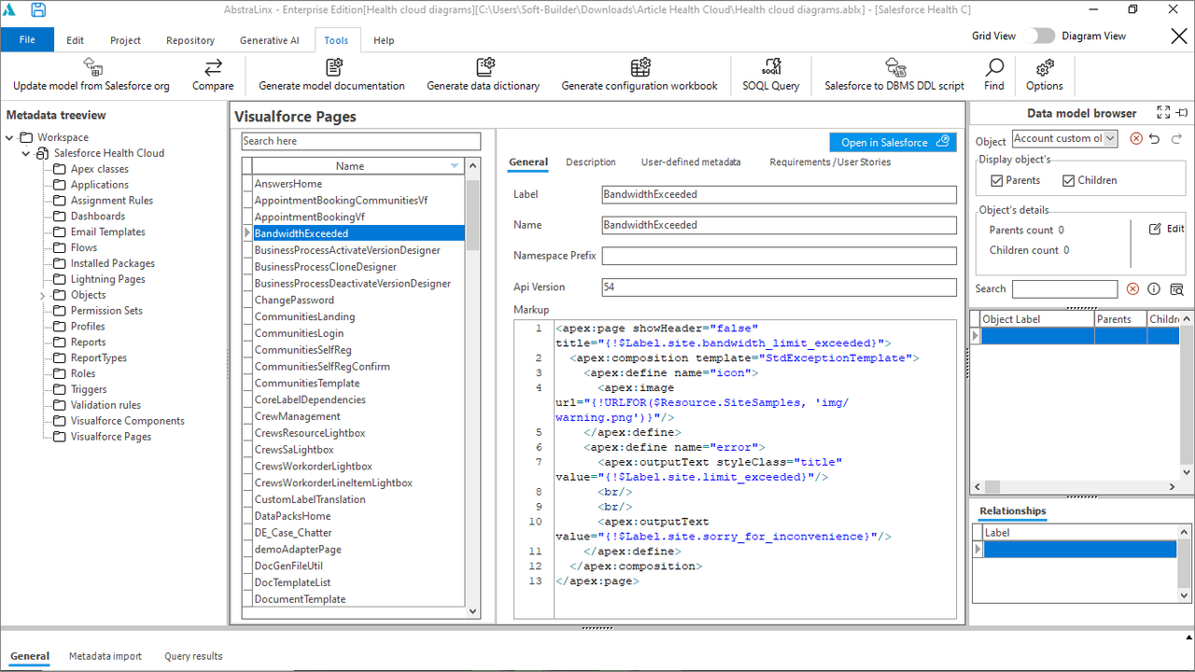Click the Generate configuration workbook icon

click(640, 67)
